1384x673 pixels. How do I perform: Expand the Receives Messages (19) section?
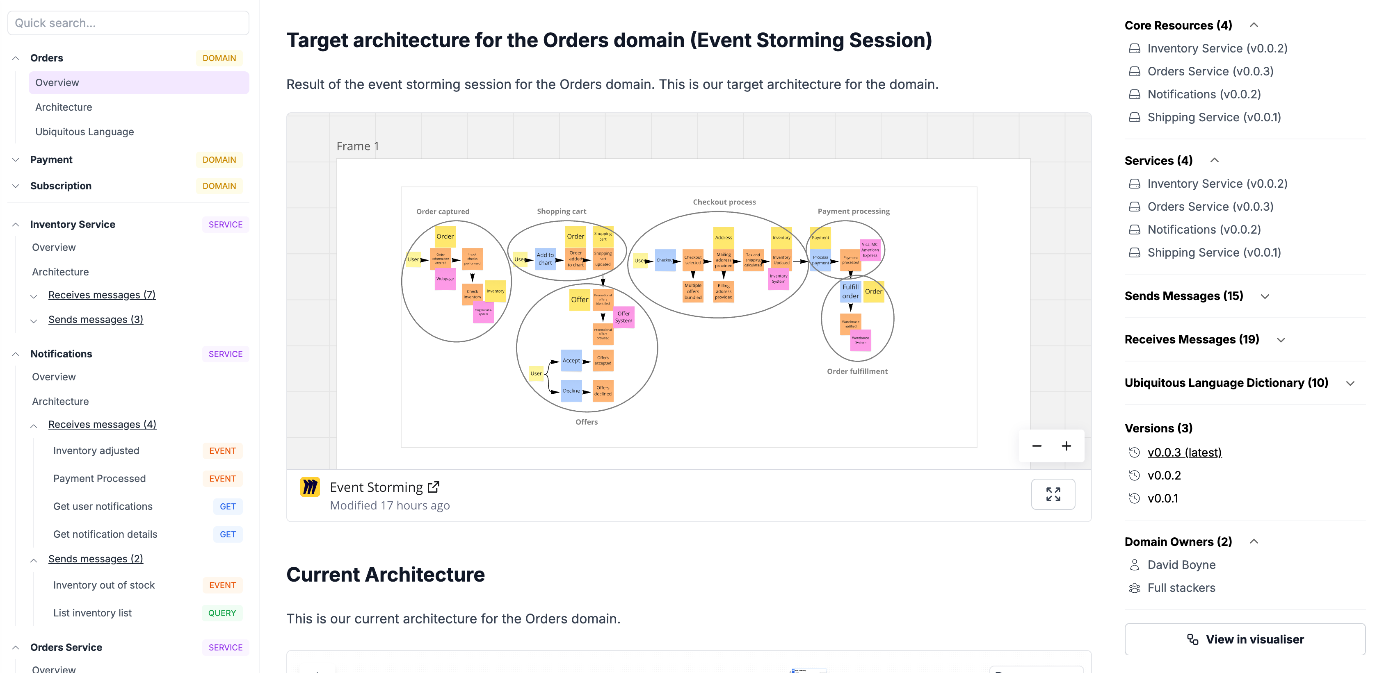pos(1281,340)
